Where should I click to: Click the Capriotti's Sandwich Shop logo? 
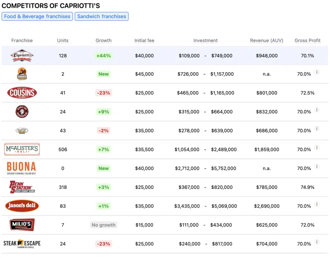(x=22, y=55)
